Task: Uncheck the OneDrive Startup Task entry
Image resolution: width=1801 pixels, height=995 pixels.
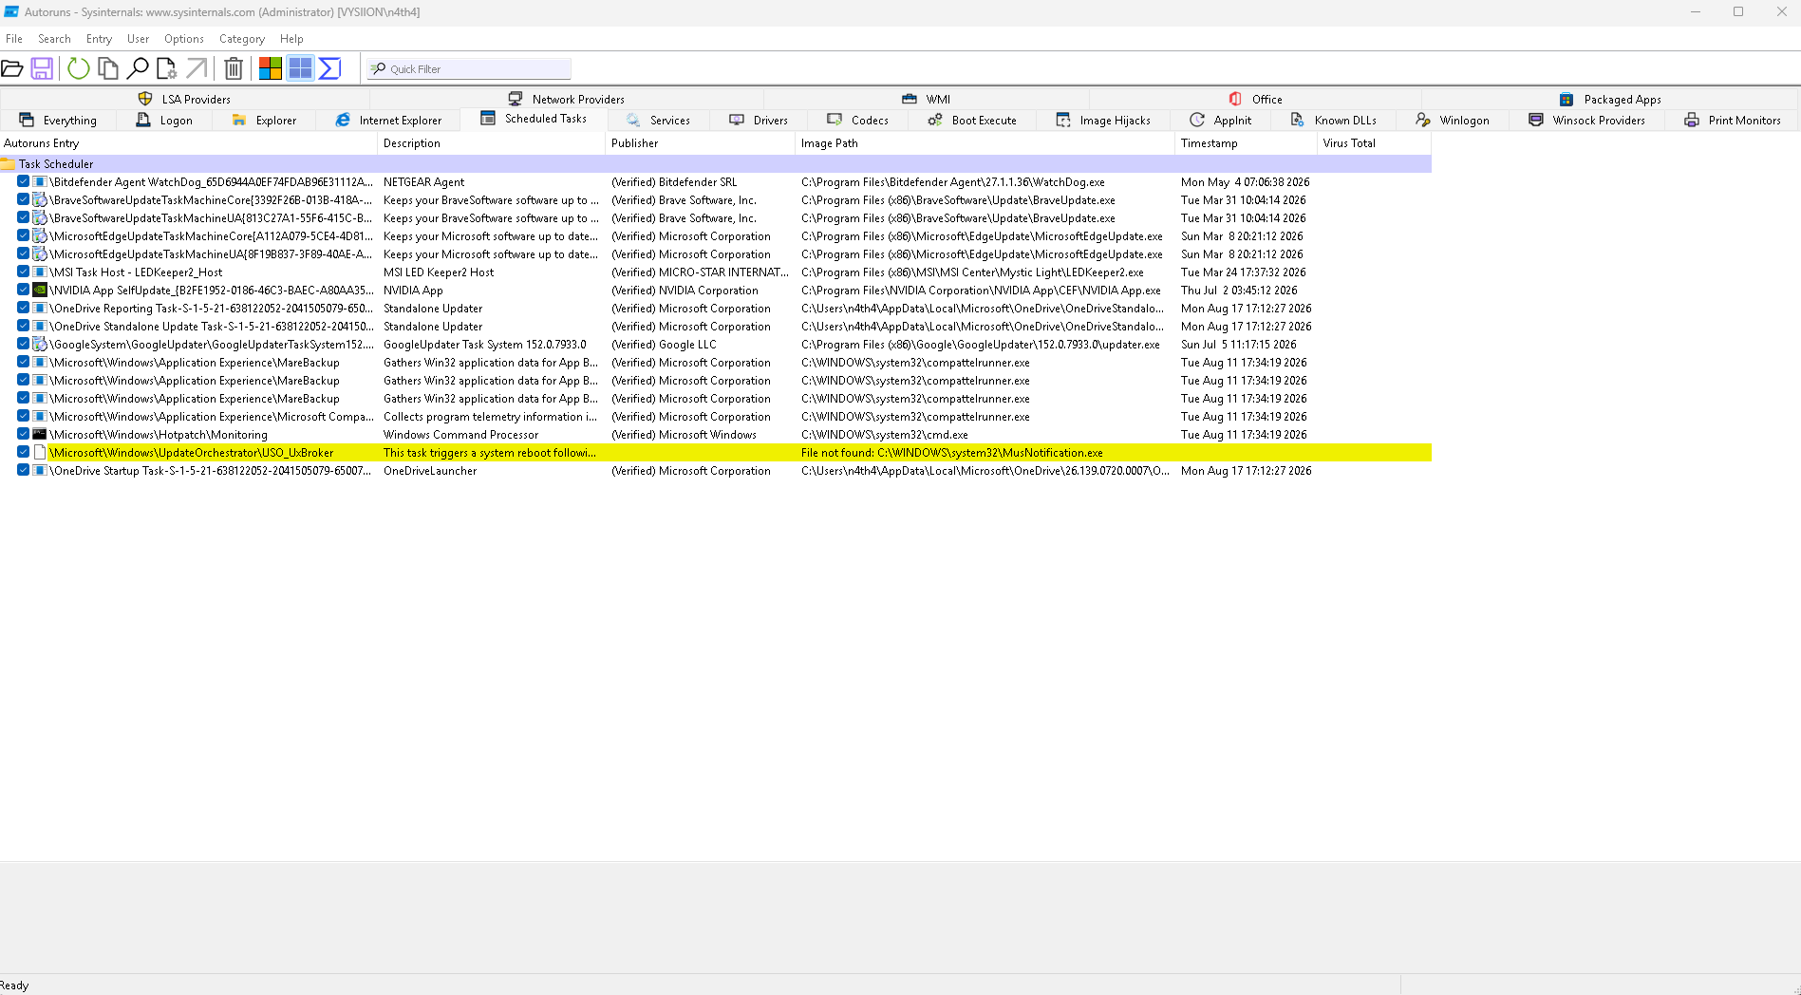Action: click(23, 470)
